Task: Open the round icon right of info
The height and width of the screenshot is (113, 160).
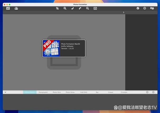Action: coord(145,8)
